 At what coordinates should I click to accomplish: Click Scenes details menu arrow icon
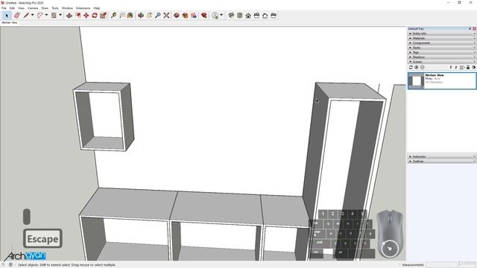click(474, 67)
